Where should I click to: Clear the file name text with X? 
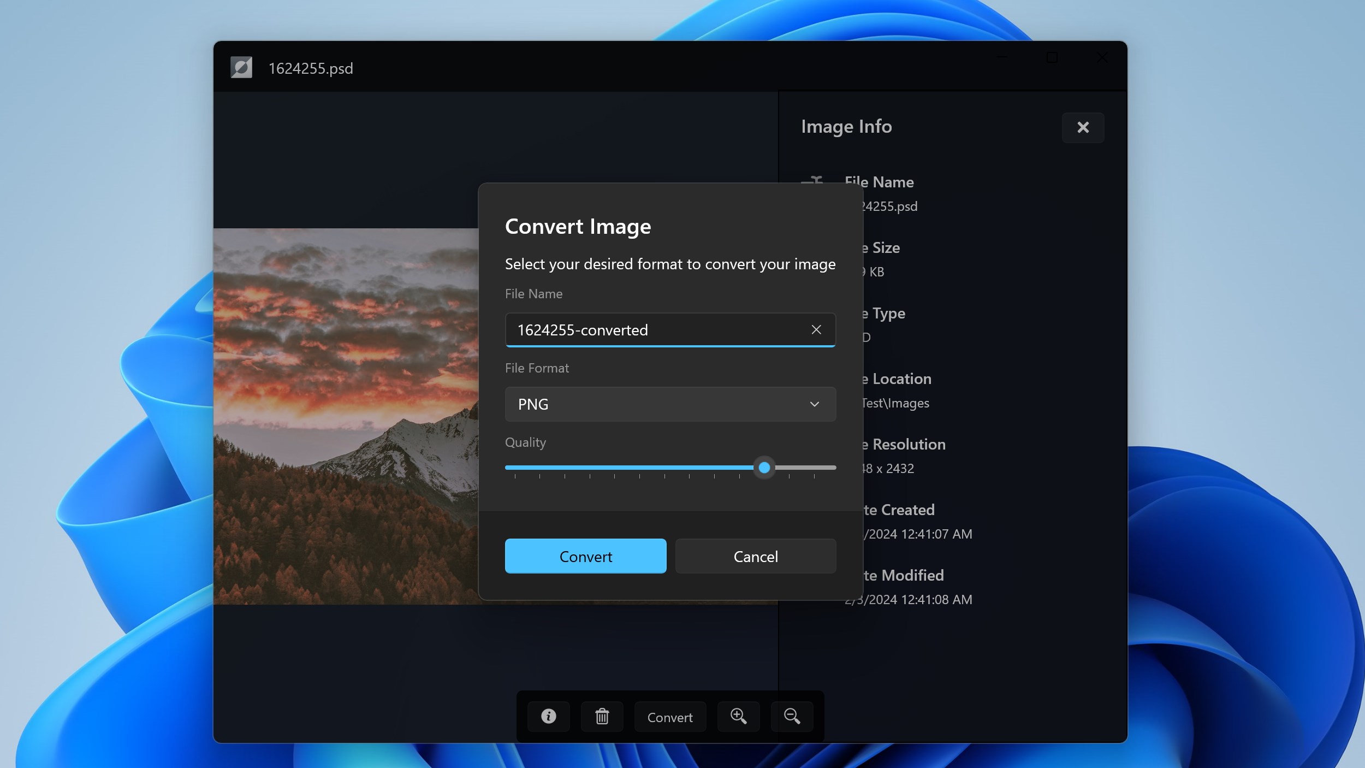coord(816,329)
